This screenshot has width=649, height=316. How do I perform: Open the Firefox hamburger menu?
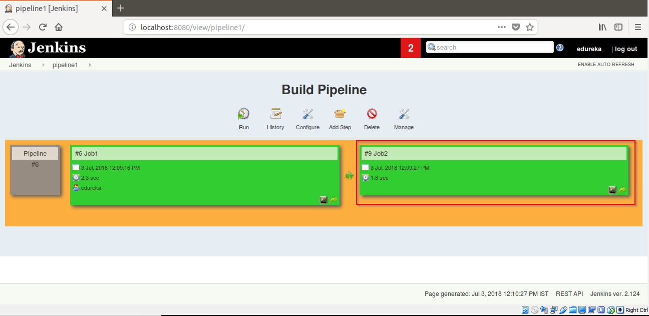[638, 27]
